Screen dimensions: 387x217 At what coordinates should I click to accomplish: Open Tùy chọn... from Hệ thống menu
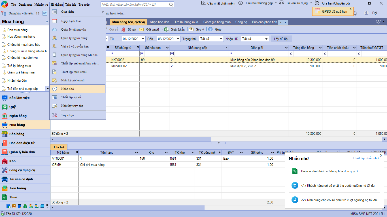(78, 115)
